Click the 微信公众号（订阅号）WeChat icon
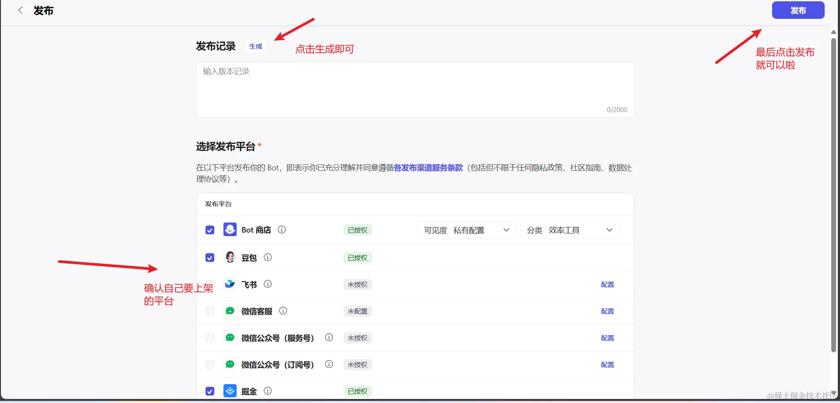Viewport: 840px width, 403px height. [x=230, y=364]
